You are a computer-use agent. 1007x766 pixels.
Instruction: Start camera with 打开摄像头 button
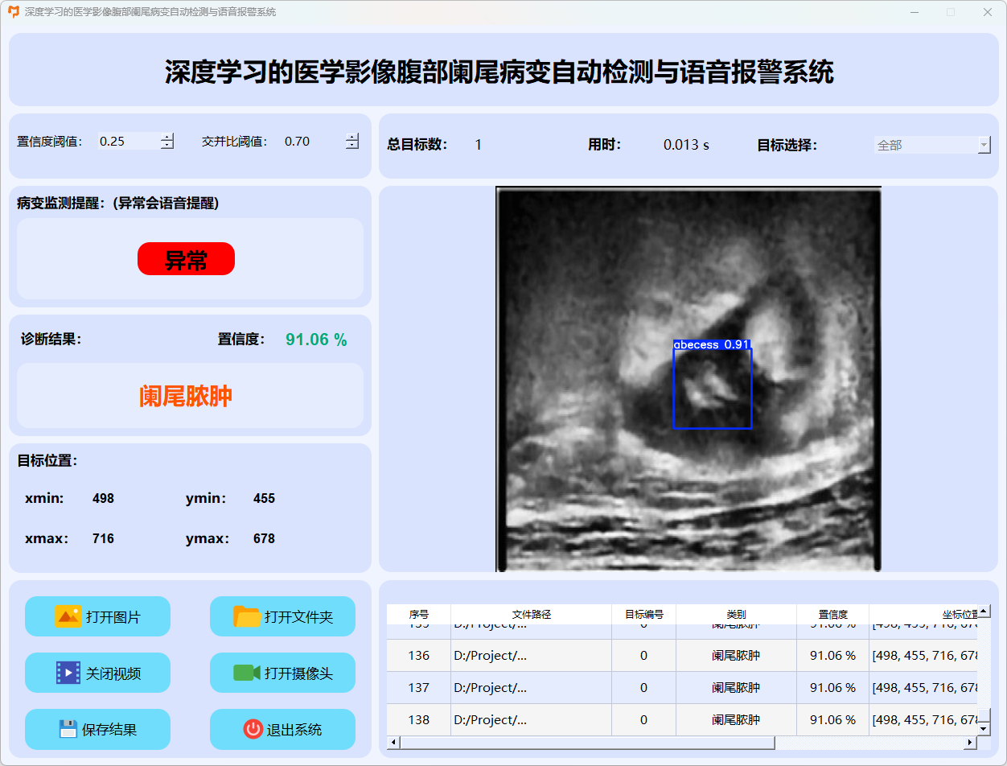[x=282, y=673]
